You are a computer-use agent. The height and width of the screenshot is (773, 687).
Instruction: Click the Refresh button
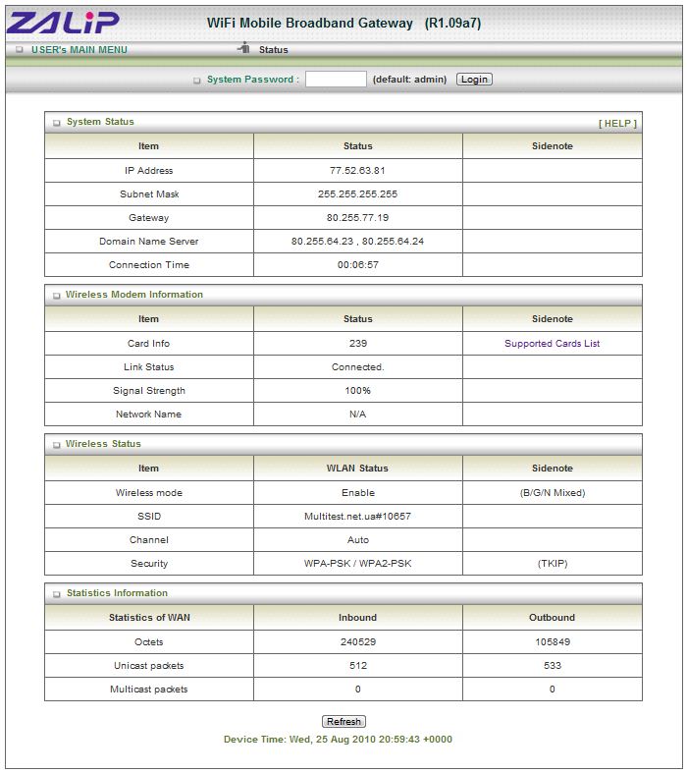343,721
